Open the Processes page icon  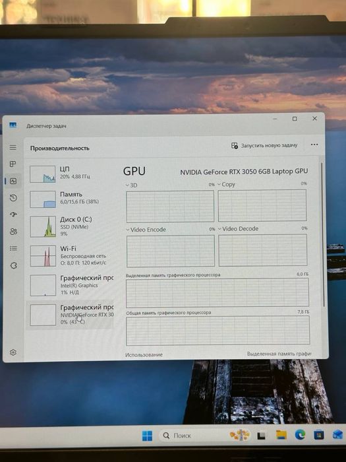(x=13, y=164)
